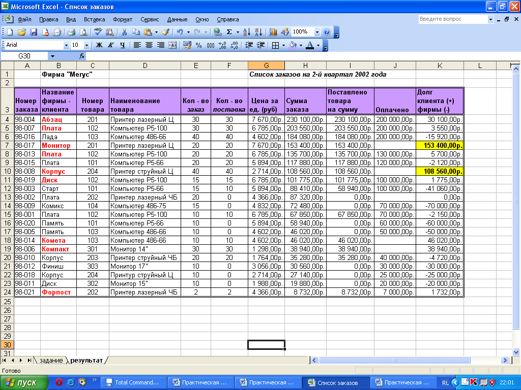Sort descending (Я-А)

[258, 32]
